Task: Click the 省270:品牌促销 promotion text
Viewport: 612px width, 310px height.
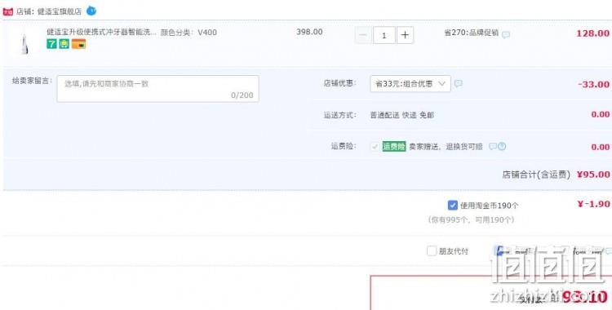Action: (x=472, y=33)
